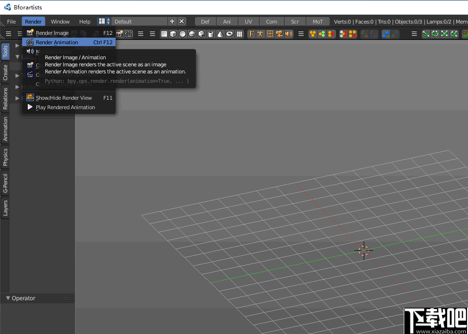468x334 pixels.
Task: Add a Plane object using the toolbar icon
Action: [164, 34]
